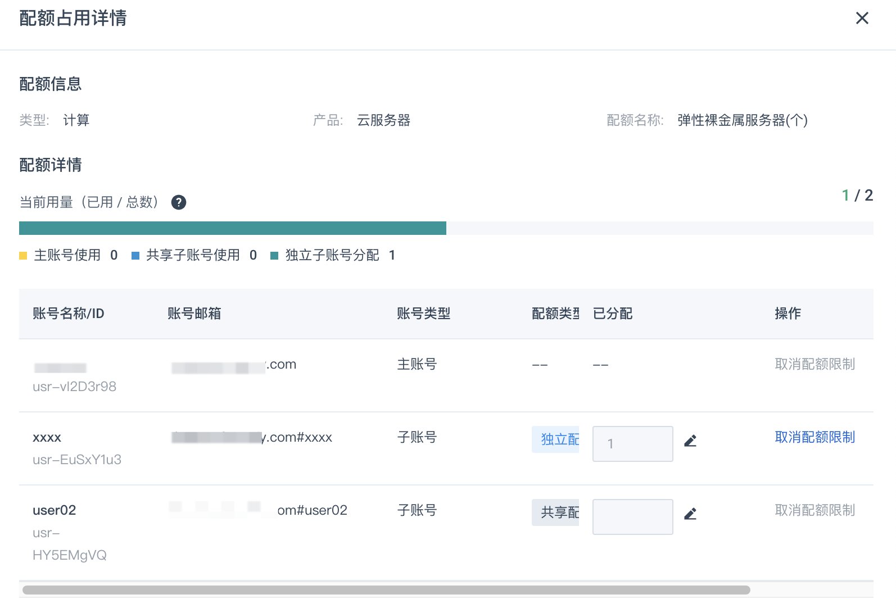Click the yellow main account usage legend
The image size is (896, 608).
(23, 256)
